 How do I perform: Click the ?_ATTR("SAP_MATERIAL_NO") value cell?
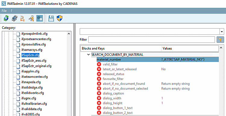point(183,59)
